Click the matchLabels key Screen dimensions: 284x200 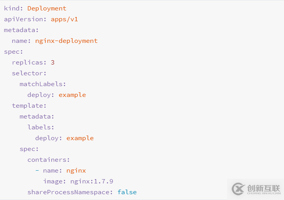tap(42, 84)
